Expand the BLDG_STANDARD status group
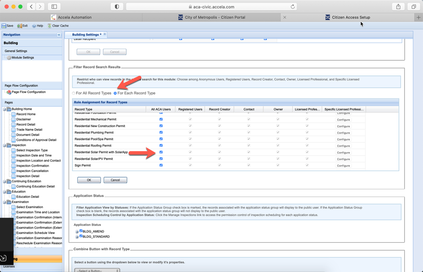The height and width of the screenshot is (272, 423). click(76, 237)
